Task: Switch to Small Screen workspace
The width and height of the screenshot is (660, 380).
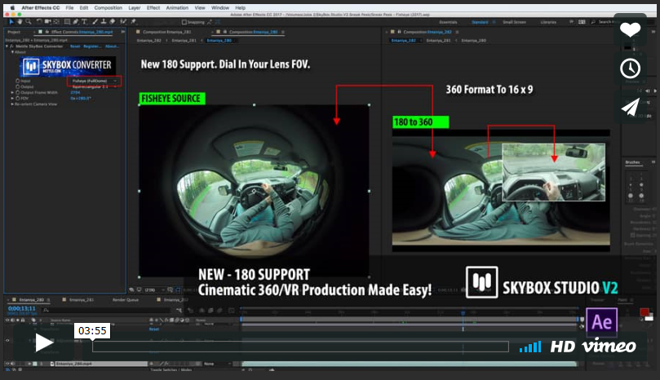Action: point(514,22)
